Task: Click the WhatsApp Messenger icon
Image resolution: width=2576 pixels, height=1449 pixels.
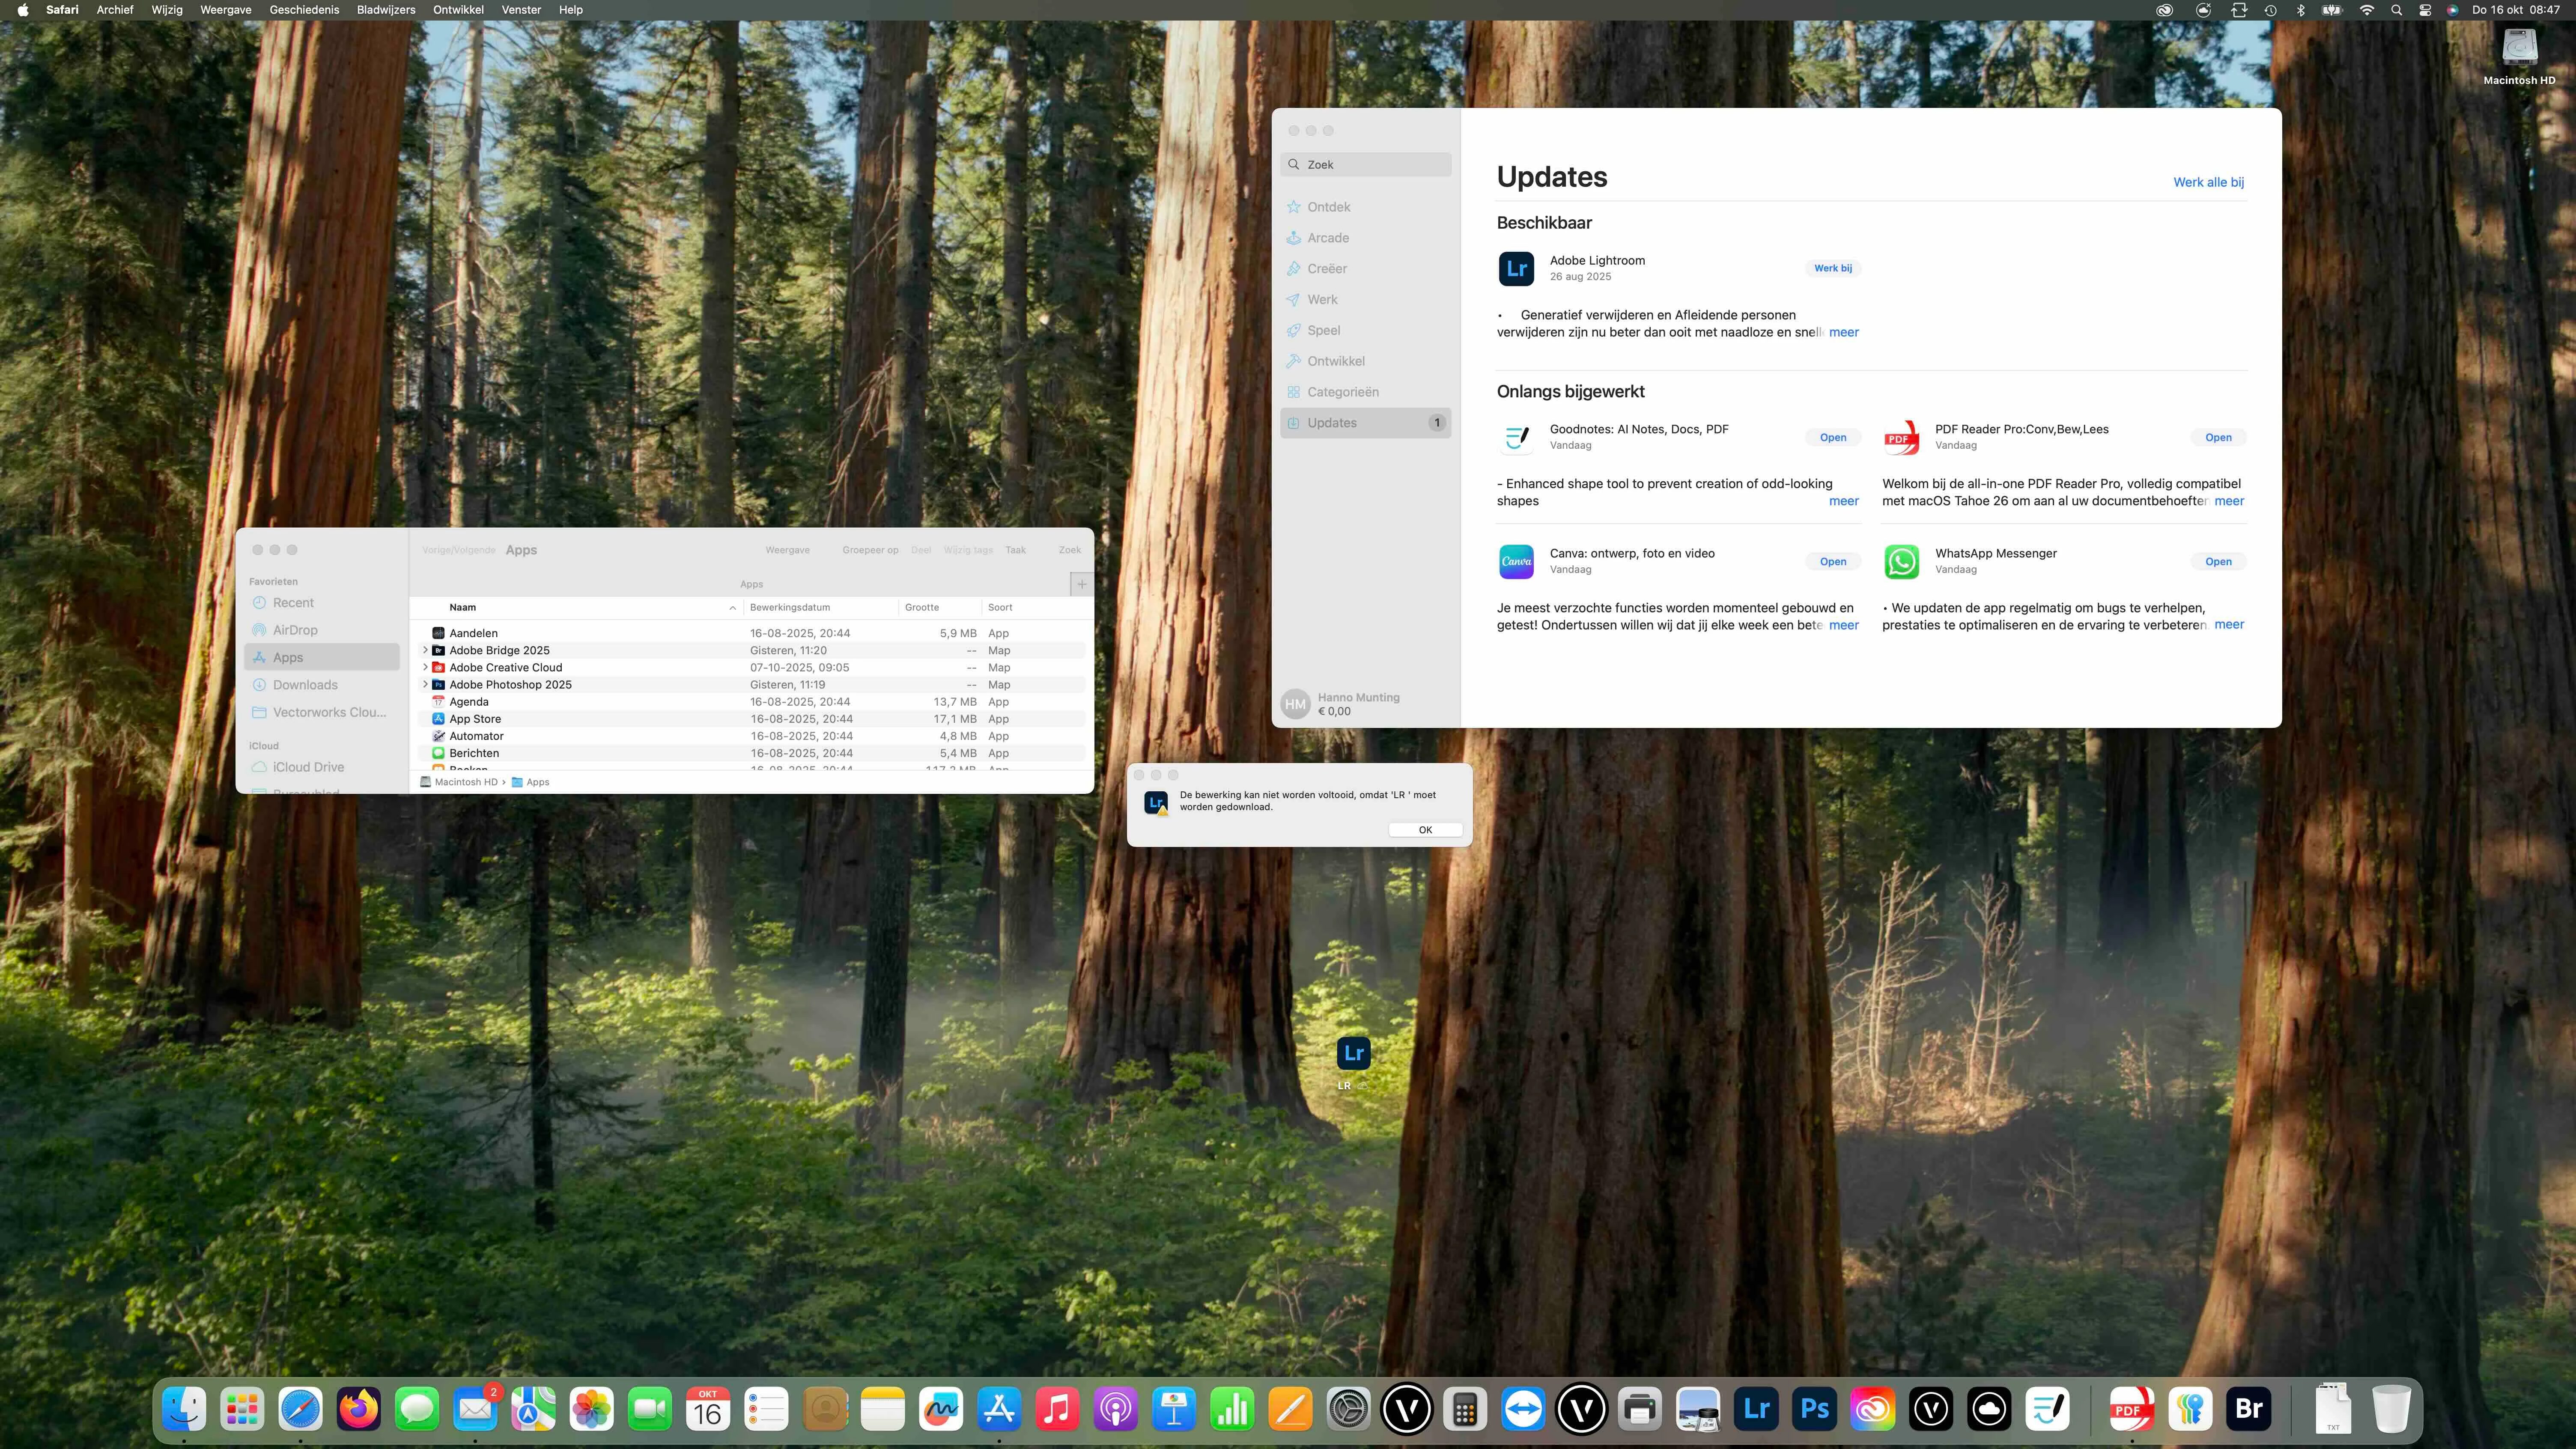Action: (1901, 561)
